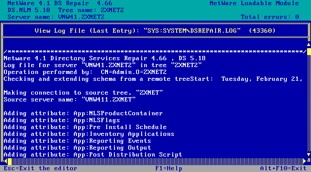Click the F1=Help hint
311x172 pixels.
(168, 169)
